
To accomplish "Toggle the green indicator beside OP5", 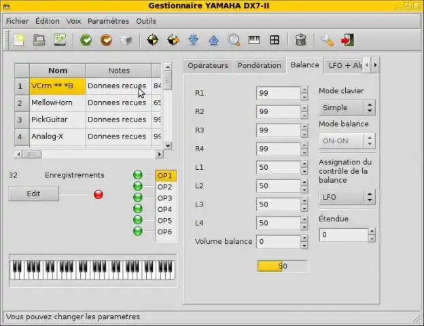I will pos(138,220).
